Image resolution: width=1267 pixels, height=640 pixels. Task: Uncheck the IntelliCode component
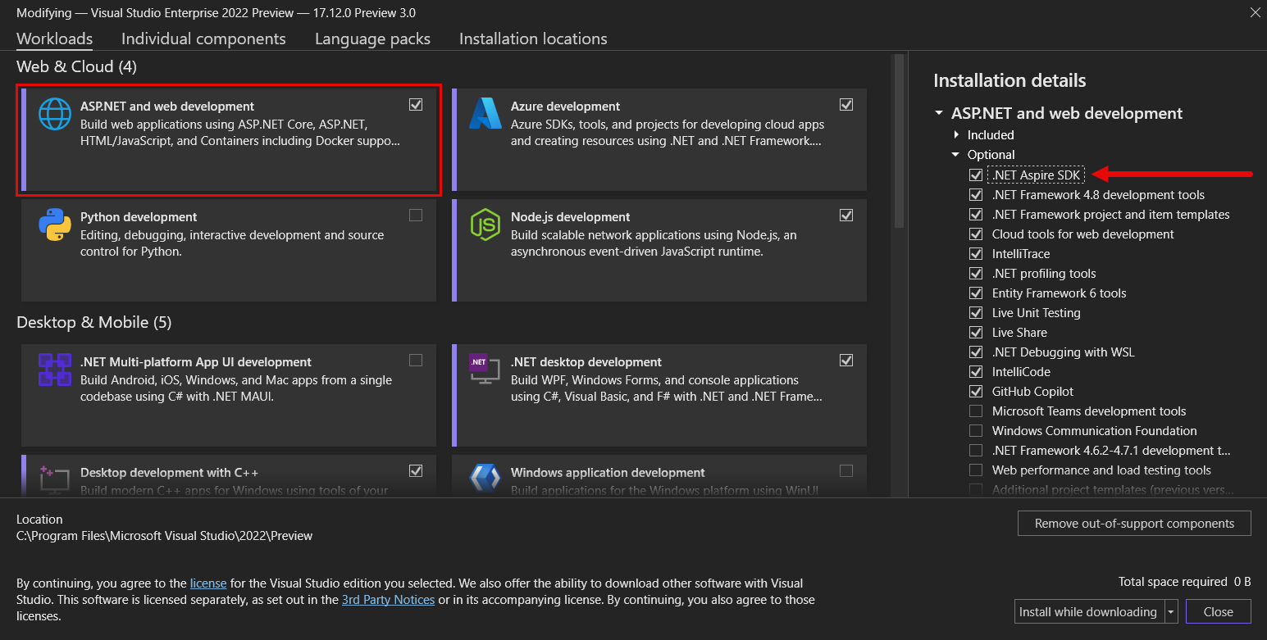(976, 372)
